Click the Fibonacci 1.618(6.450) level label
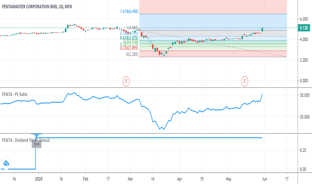The width and height of the screenshot is (312, 184). [129, 11]
